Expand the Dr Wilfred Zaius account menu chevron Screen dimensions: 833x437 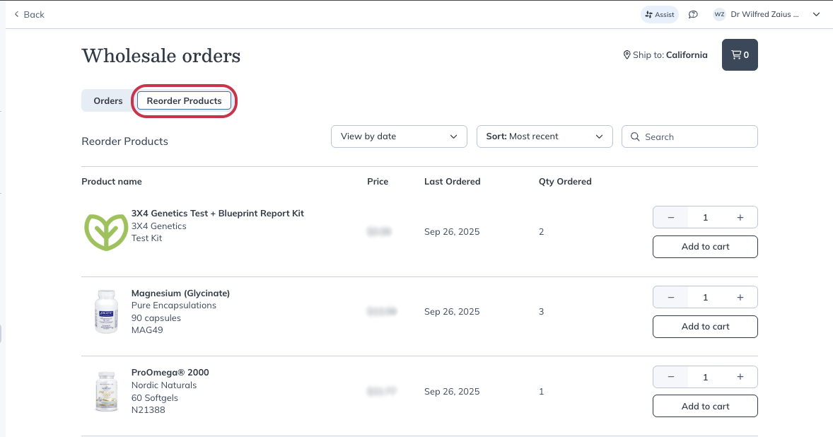pos(817,14)
